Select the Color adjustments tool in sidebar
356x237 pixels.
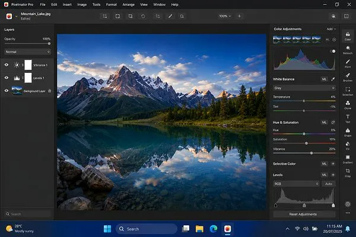tap(348, 36)
